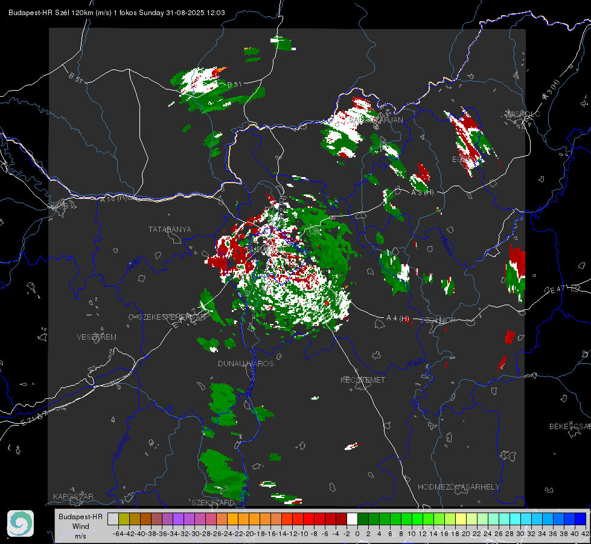Click the 'A 4 (H)' road label

(398, 319)
